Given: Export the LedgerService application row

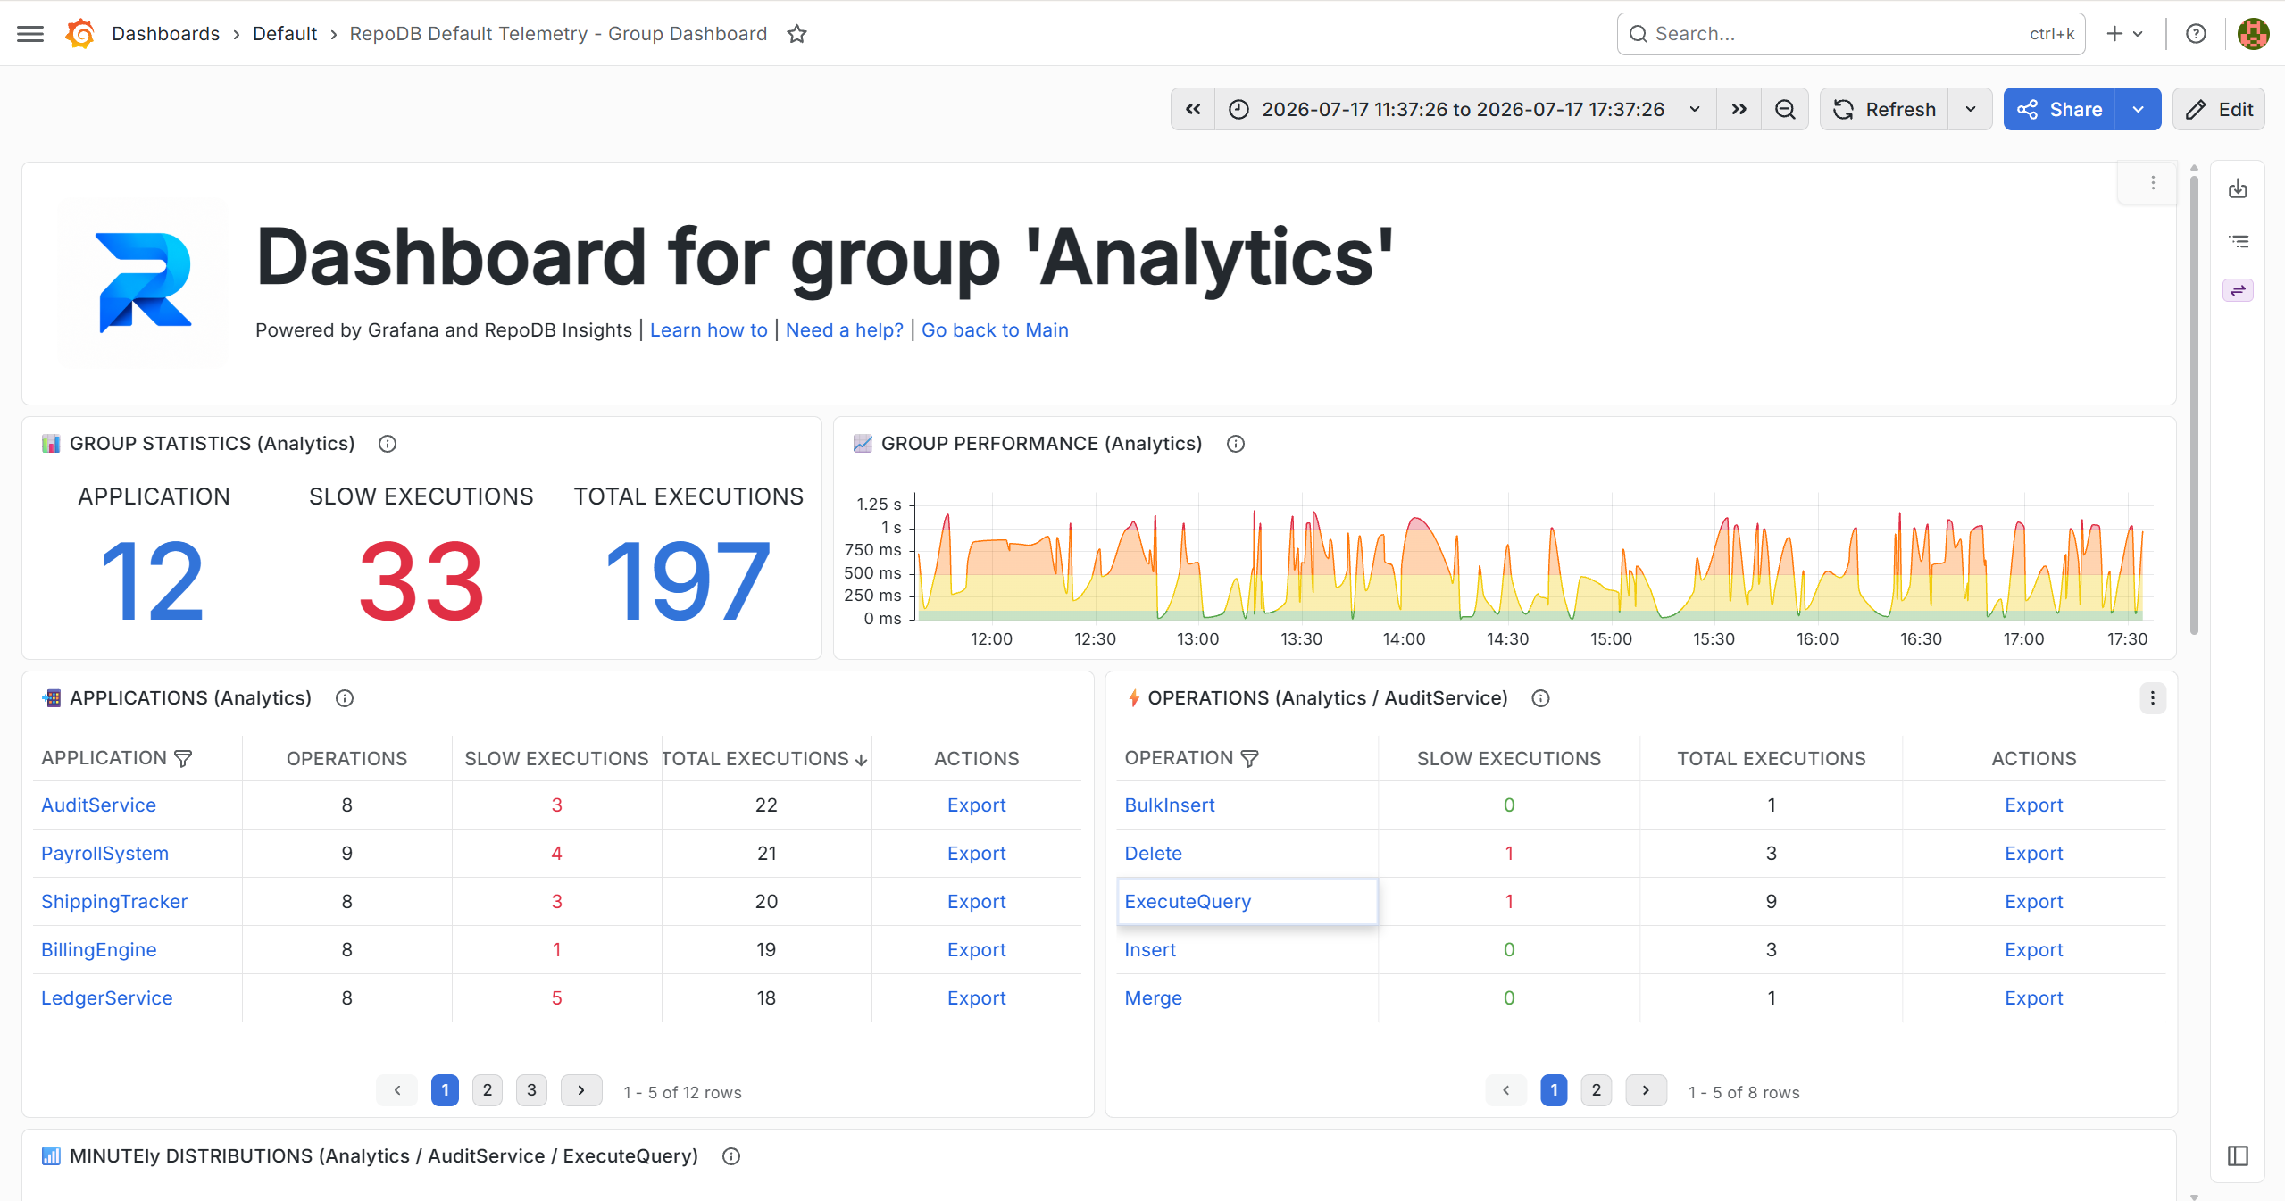Looking at the screenshot, I should (x=976, y=998).
